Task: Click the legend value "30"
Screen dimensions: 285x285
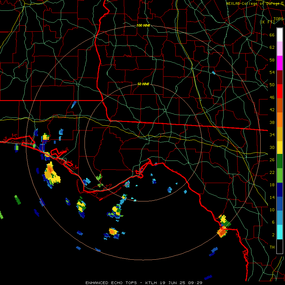Action: pyautogui.click(x=272, y=147)
